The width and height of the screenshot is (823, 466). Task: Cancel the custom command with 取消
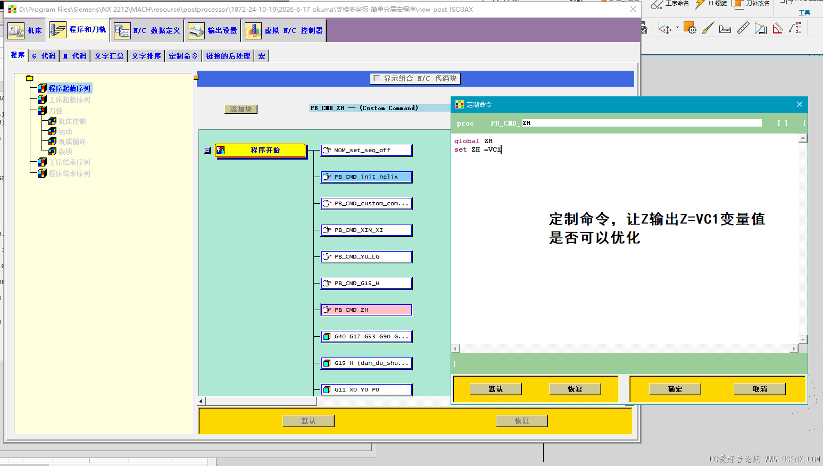[x=760, y=389]
